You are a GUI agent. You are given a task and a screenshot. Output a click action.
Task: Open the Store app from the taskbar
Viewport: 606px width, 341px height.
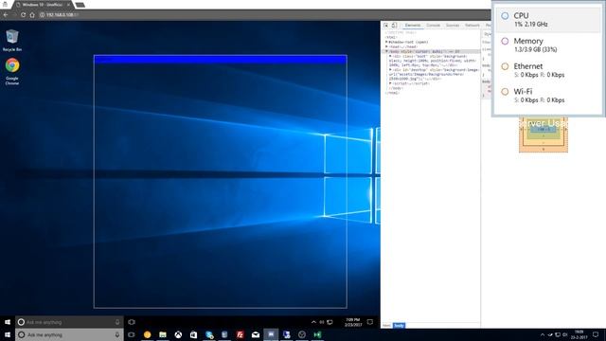[193, 334]
